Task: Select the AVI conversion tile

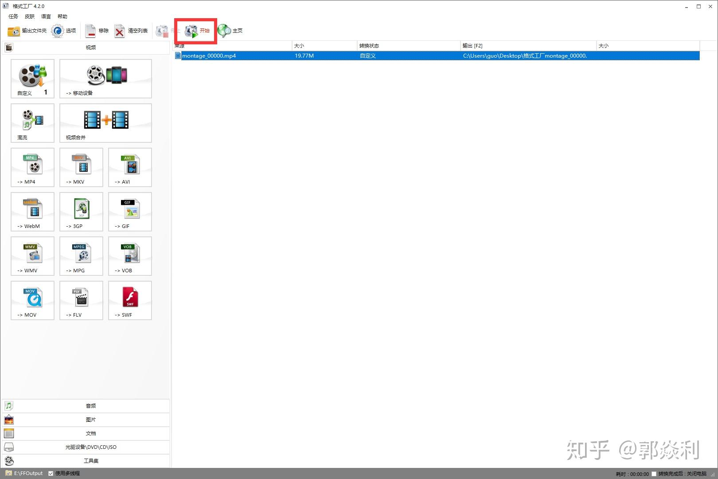Action: 130,167
